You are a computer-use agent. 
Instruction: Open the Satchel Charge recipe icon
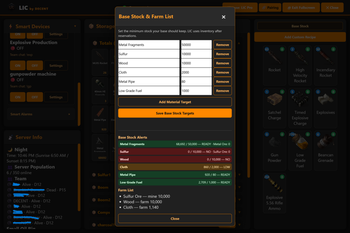tap(274, 99)
